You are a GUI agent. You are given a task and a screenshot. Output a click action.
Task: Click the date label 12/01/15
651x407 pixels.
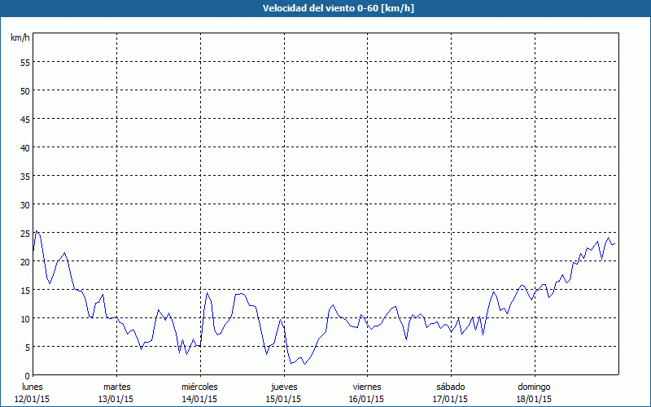[33, 399]
